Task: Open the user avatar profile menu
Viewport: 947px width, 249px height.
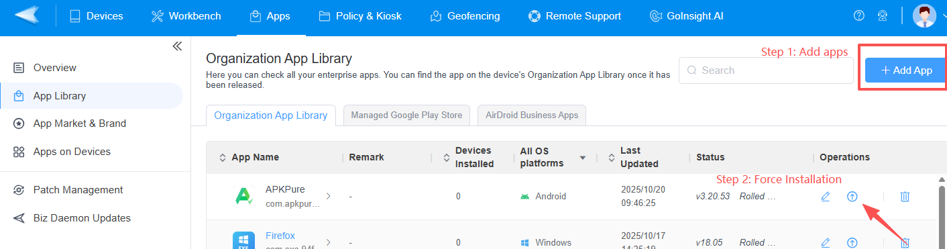Action: click(x=925, y=15)
